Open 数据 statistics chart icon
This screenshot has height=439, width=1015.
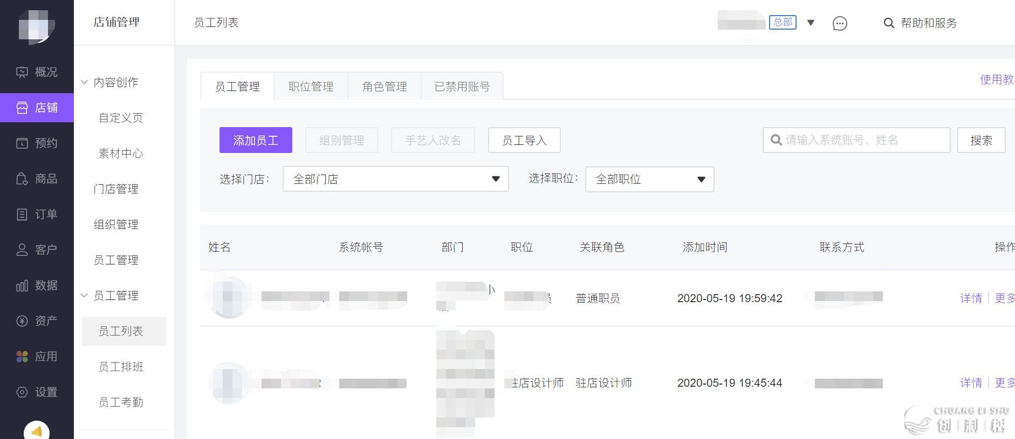point(22,285)
